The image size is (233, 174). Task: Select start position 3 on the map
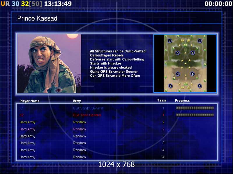[178, 74]
